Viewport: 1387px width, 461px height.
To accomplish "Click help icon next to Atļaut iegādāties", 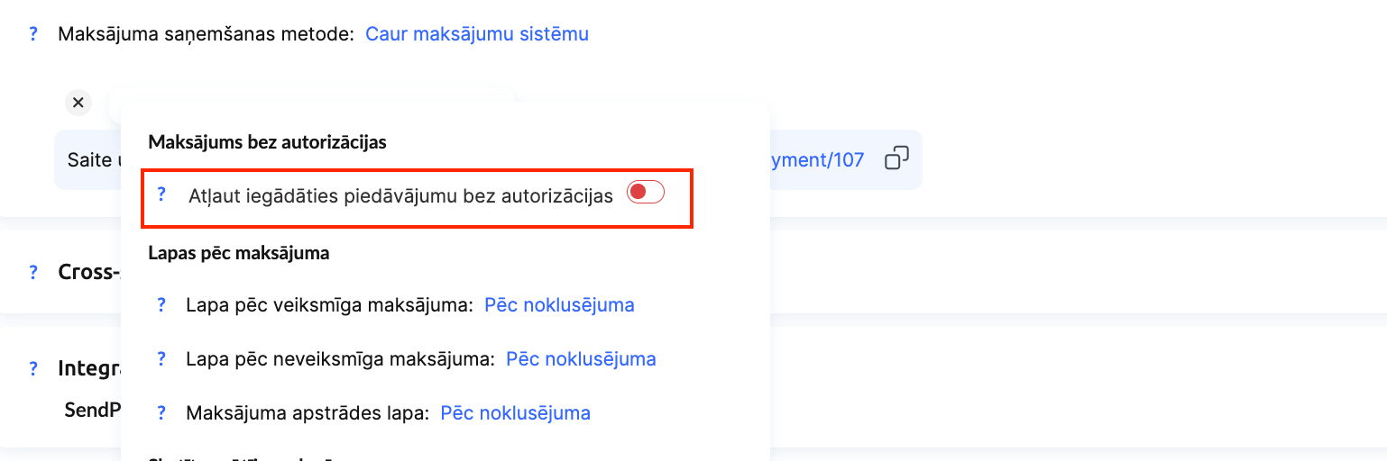I will 161,194.
